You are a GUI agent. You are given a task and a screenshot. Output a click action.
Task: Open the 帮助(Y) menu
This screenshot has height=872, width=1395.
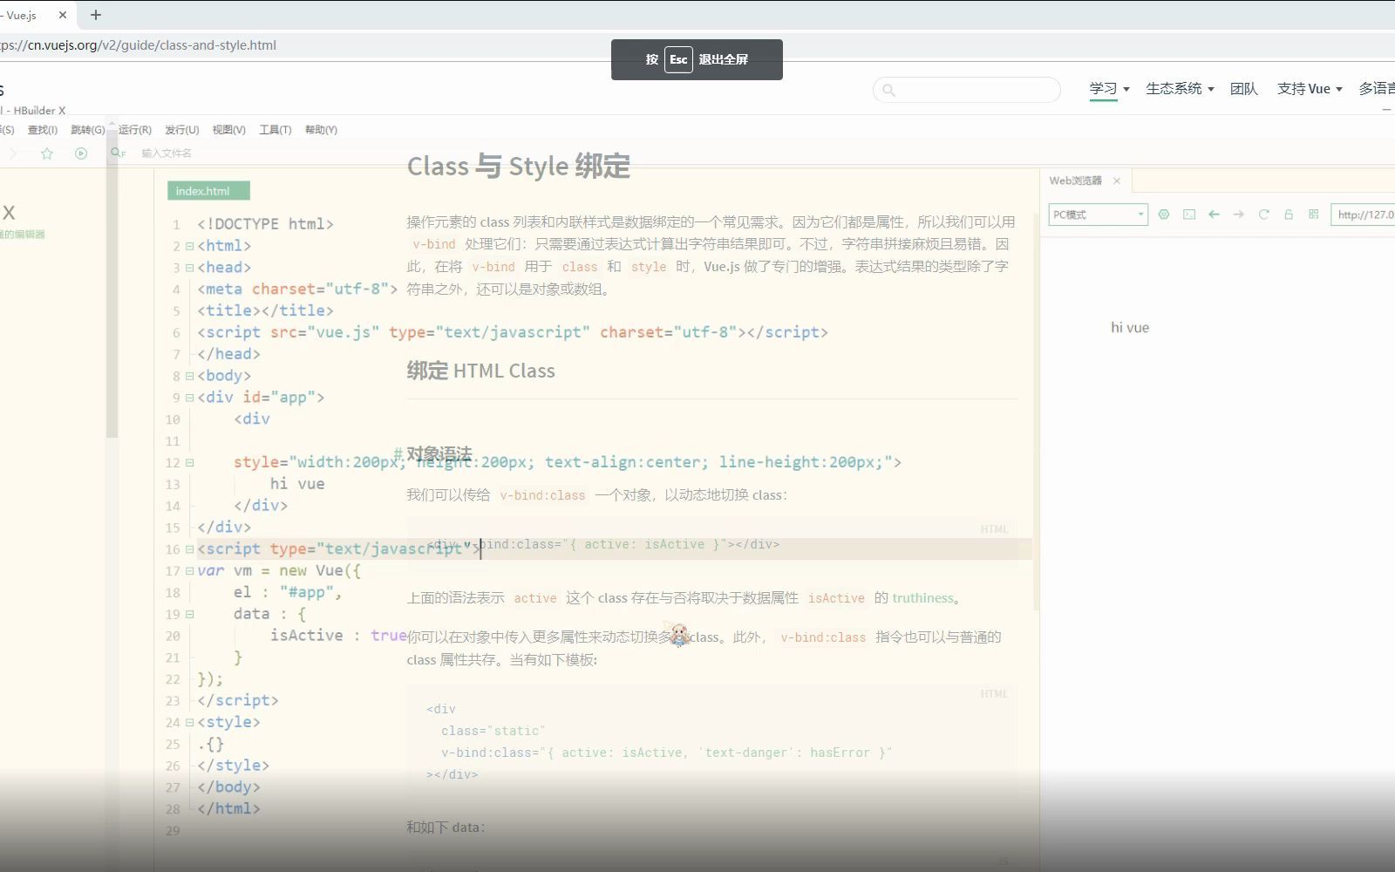(321, 130)
